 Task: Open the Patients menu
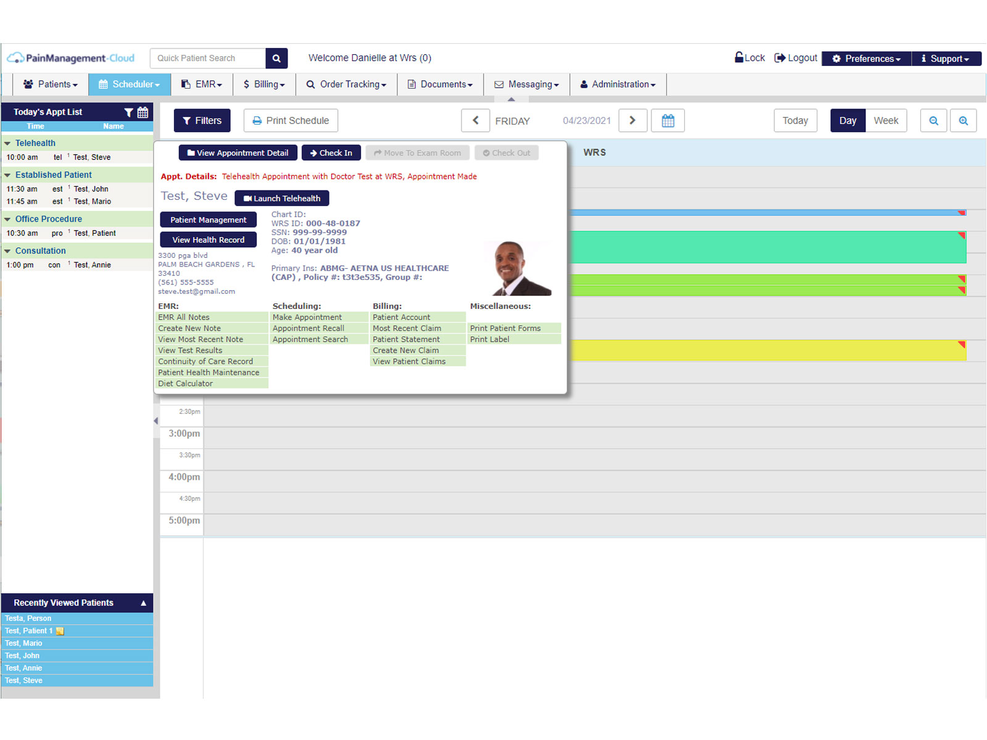tap(51, 84)
